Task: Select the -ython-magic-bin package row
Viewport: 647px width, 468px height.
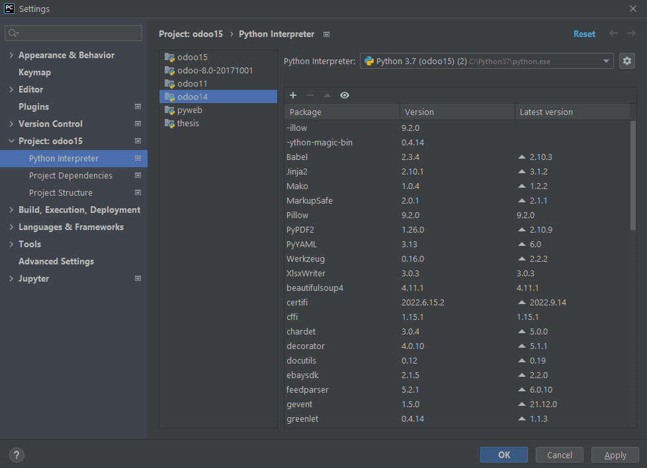Action: click(457, 143)
